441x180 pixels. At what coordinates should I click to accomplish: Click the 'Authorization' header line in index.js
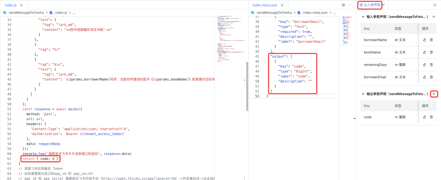[x=78, y=134]
